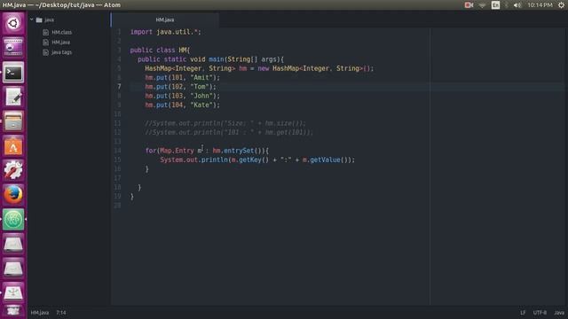Image resolution: width=568 pixels, height=319 pixels.
Task: Click the hm.put(101, "Amit") line
Action: pos(183,77)
